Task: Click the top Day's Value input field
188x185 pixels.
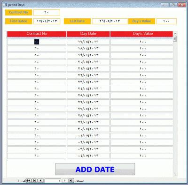Action: (x=166, y=21)
